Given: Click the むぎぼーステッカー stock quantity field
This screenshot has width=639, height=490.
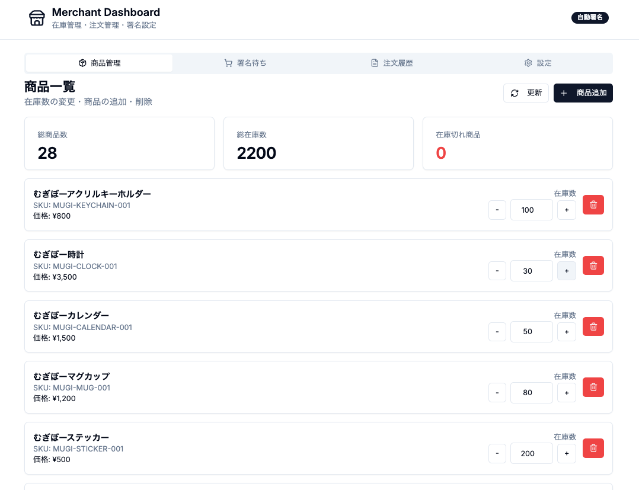Looking at the screenshot, I should (x=531, y=453).
